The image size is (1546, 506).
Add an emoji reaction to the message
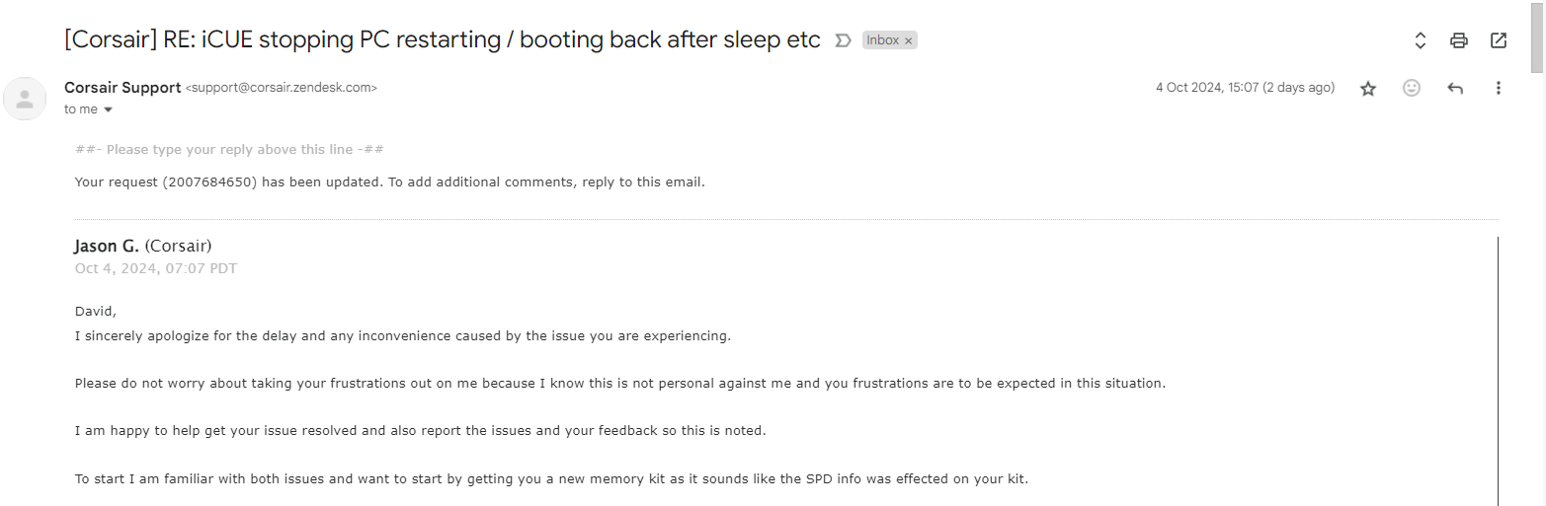click(1412, 88)
